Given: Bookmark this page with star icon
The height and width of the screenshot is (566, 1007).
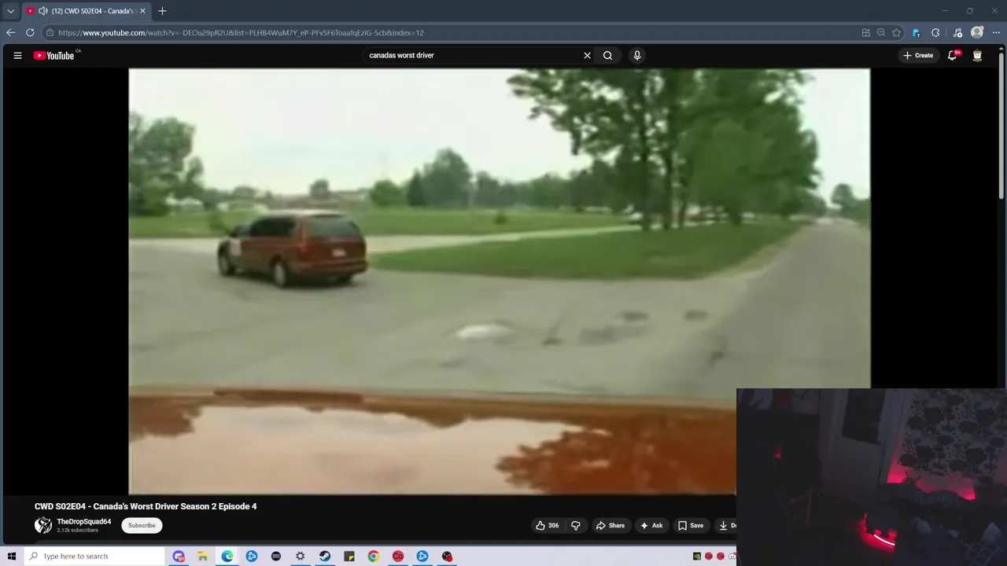Looking at the screenshot, I should 896,32.
